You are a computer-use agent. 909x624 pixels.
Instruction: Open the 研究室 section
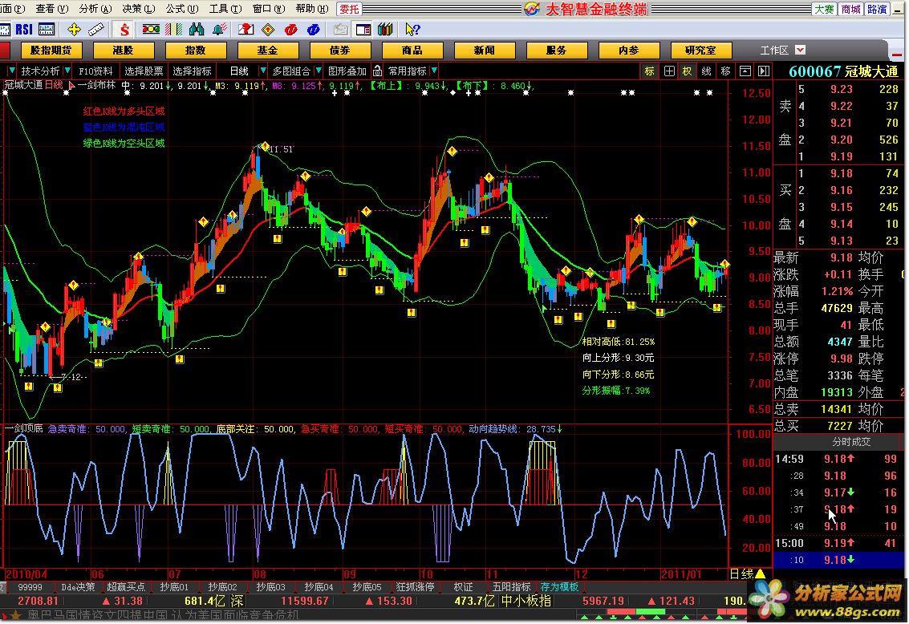pos(700,51)
